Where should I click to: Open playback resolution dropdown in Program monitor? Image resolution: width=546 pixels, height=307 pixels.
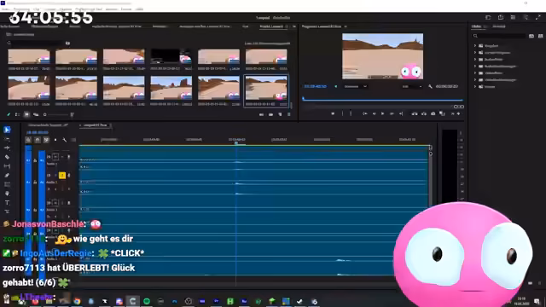pos(411,86)
